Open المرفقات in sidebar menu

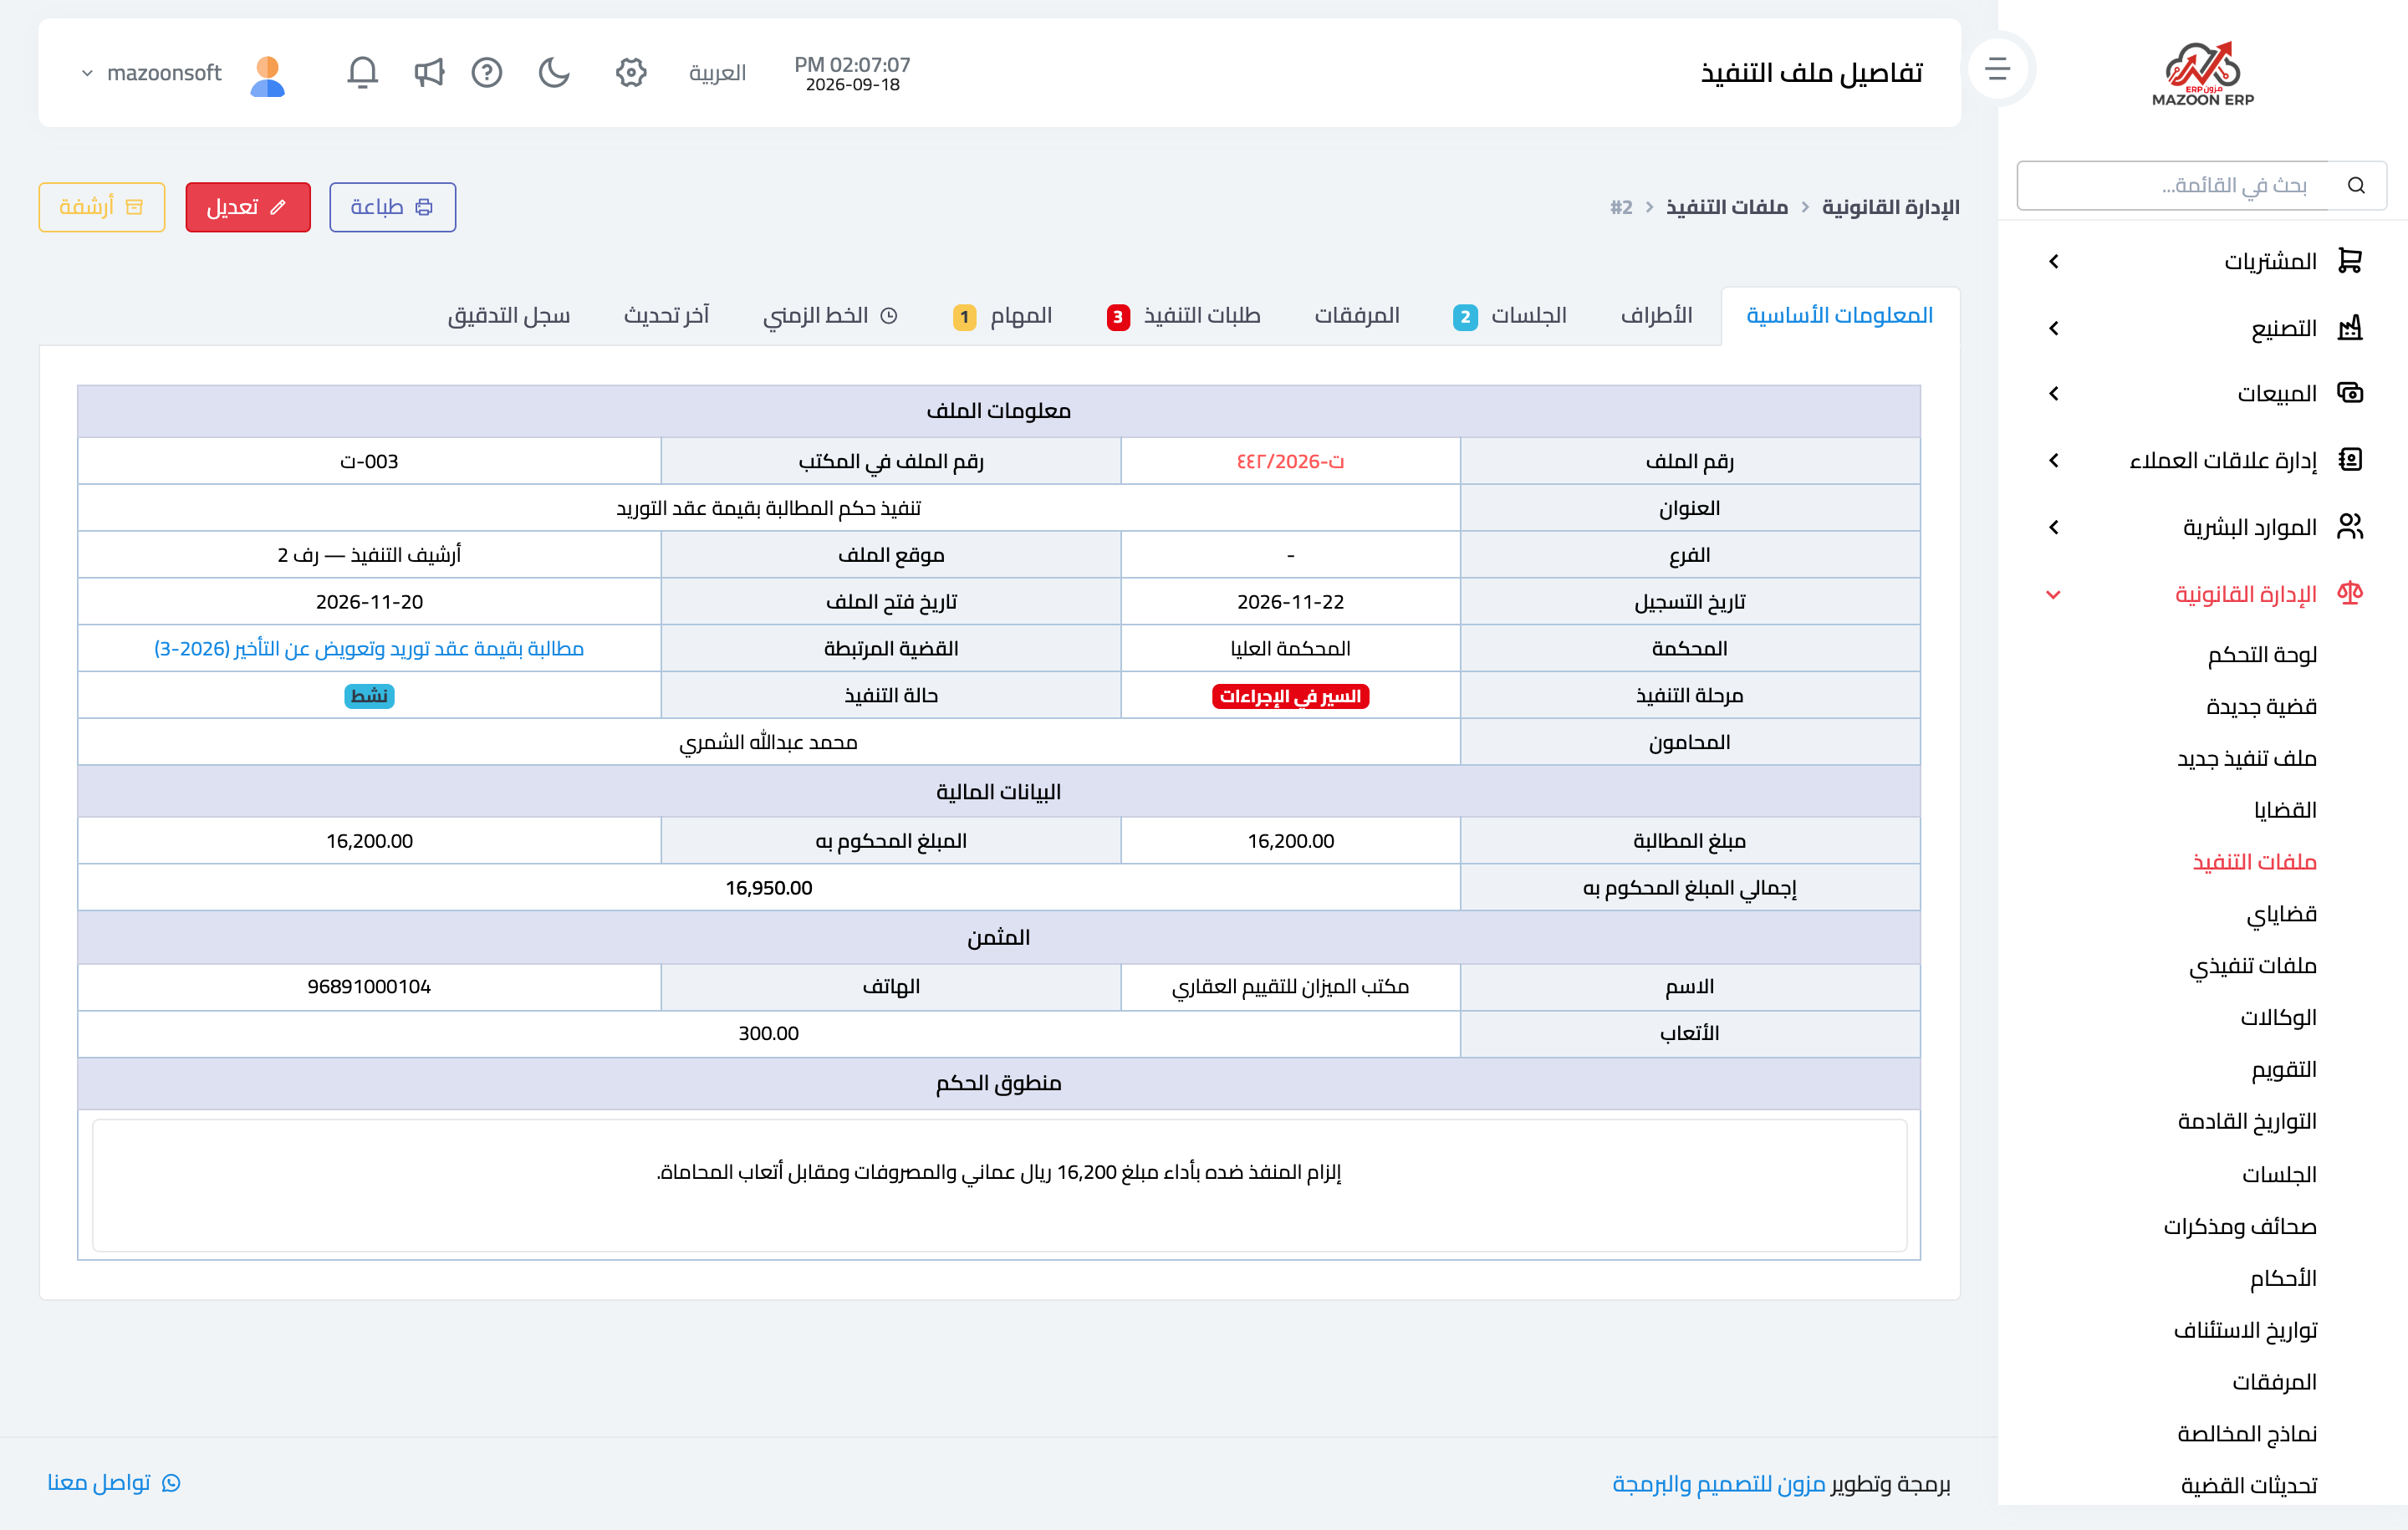tap(2274, 1383)
